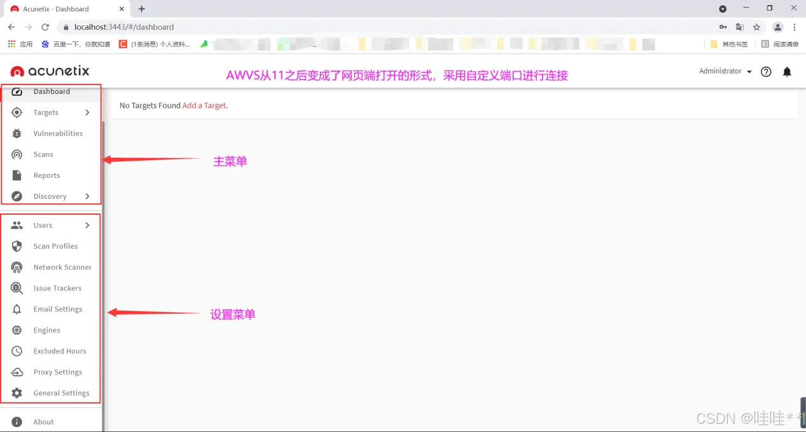Screen dimensions: 806x432
Task: Open the 百度一下 bookmark
Action: [x=76, y=44]
